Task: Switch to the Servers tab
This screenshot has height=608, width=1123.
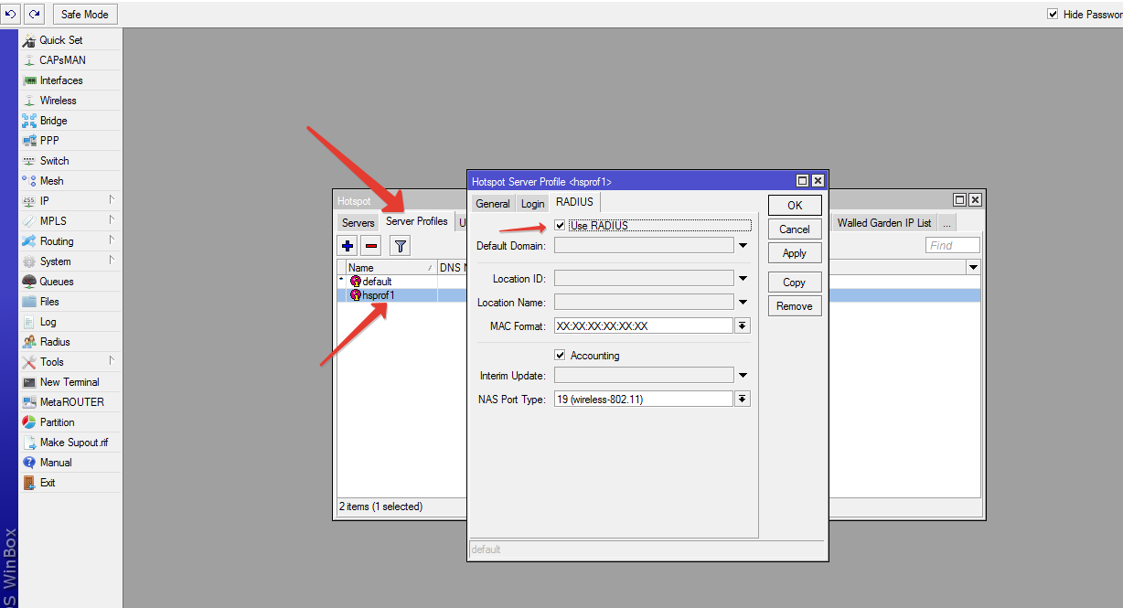Action: tap(358, 222)
